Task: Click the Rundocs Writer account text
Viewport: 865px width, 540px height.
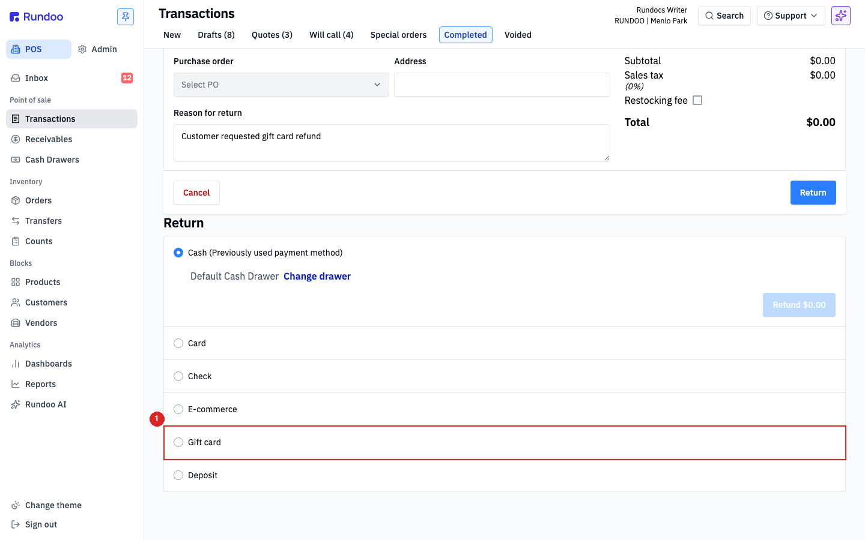Action: point(662,10)
